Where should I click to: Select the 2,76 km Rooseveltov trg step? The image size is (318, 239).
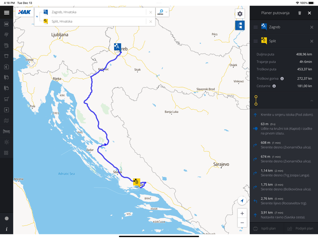point(284,201)
